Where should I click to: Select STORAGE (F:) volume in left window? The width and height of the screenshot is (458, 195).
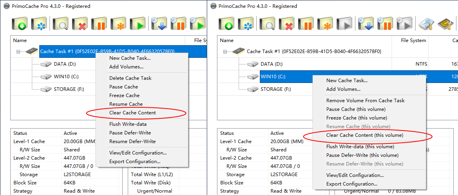(69, 89)
